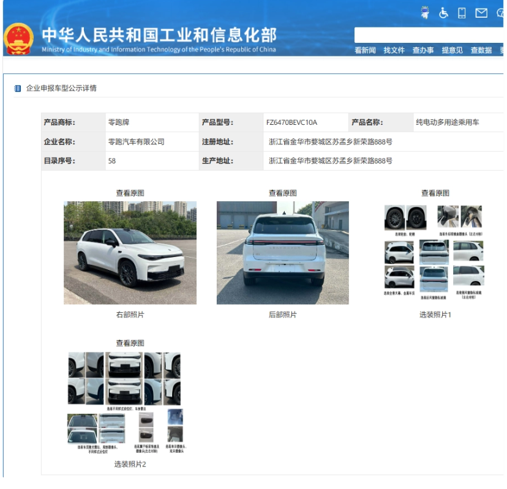Click the 选装照片1 caption
This screenshot has width=507, height=489.
(x=435, y=315)
